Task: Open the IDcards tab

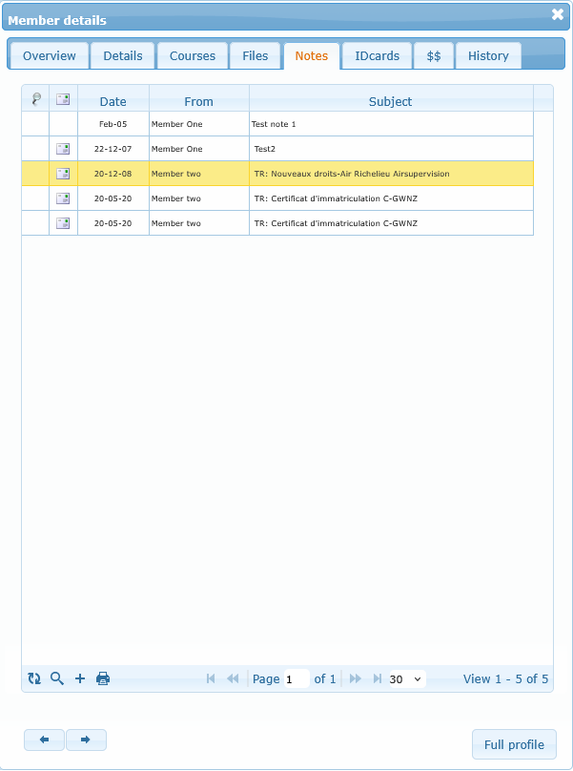Action: tap(377, 56)
